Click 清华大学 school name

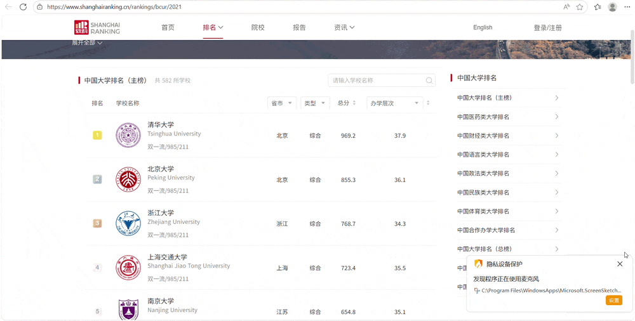tap(161, 125)
